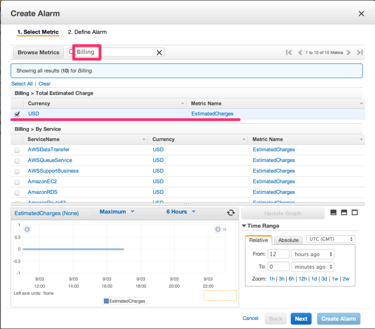The width and height of the screenshot is (375, 329).
Task: Open the 'minutes ago' unit selector
Action: (x=313, y=267)
